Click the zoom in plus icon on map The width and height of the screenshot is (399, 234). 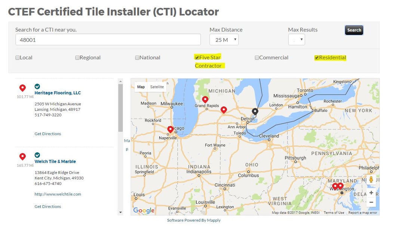[x=371, y=193]
